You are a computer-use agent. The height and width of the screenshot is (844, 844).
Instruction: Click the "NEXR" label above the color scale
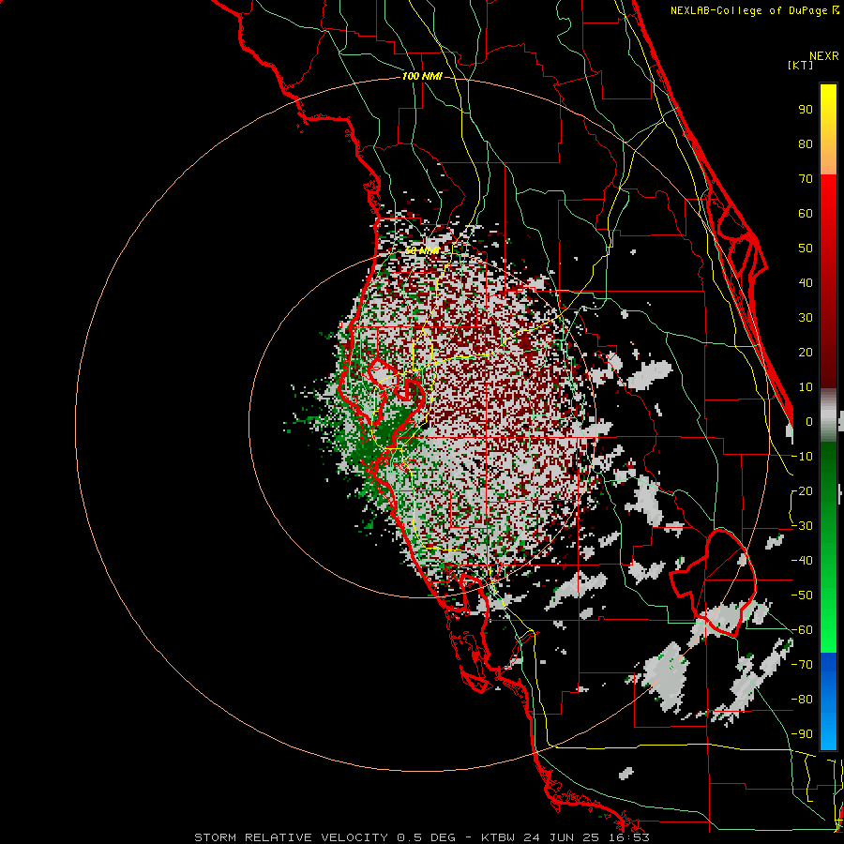(823, 56)
